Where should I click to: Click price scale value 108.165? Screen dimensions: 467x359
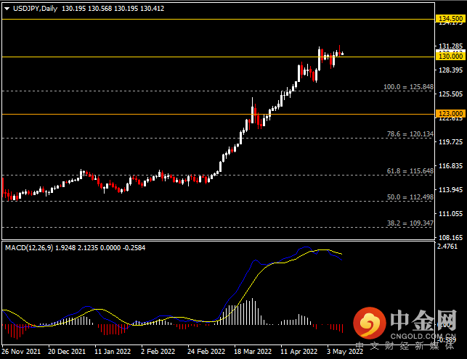[451, 238]
